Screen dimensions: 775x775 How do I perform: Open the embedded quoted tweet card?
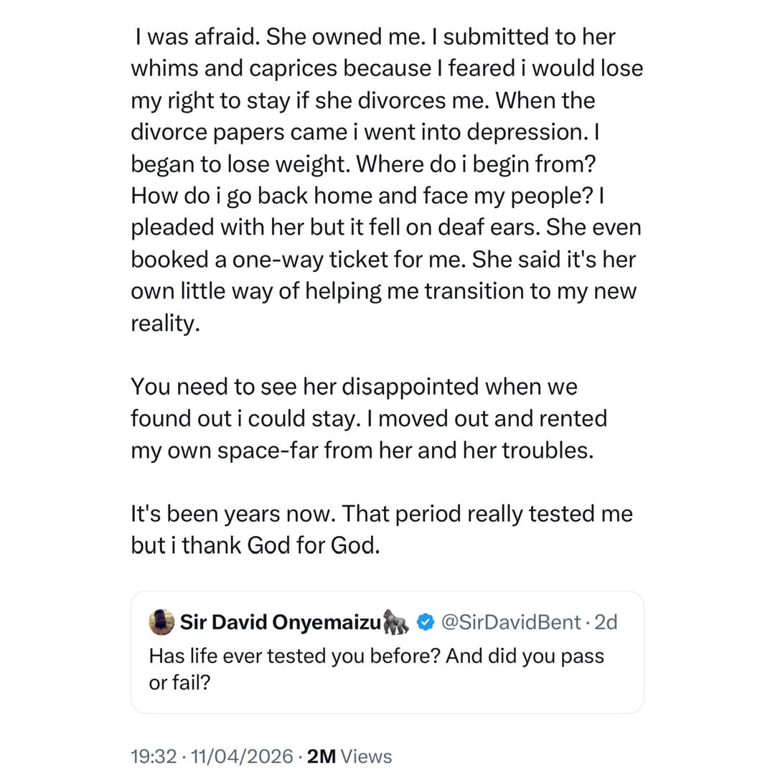tap(387, 652)
